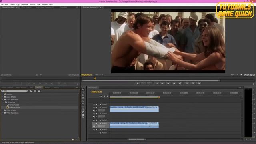
Task: Select the Ripple Edit tool
Action: (x=83, y=95)
